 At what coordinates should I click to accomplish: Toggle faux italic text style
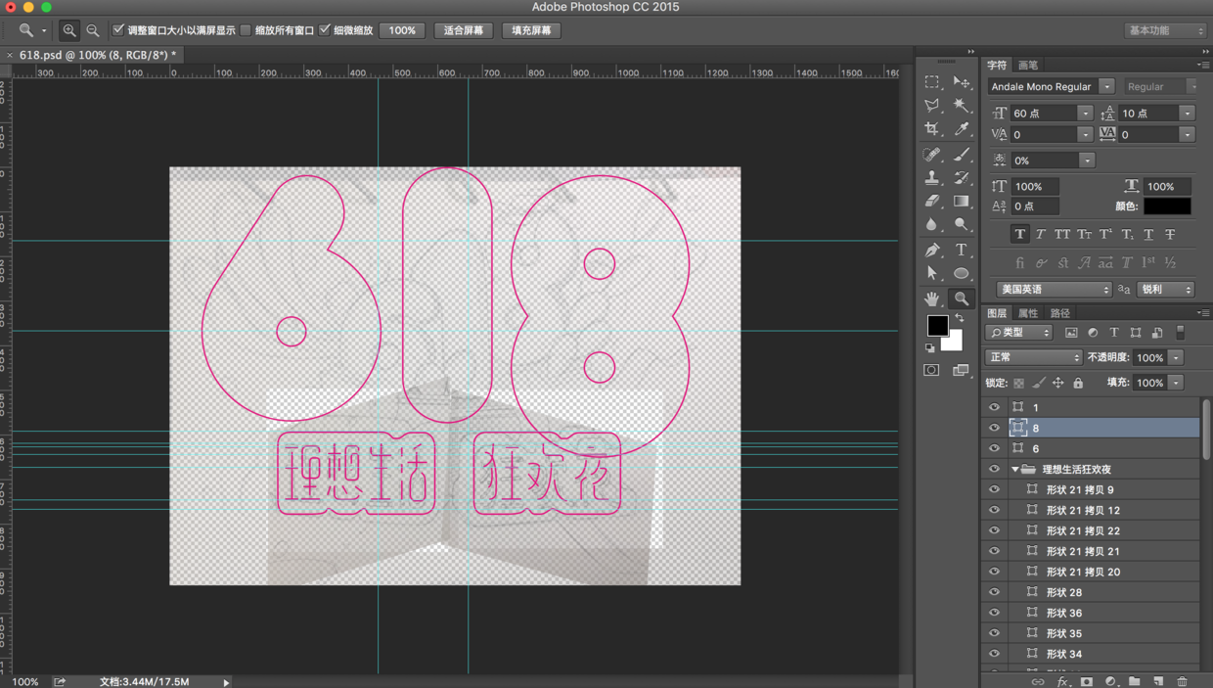click(x=1041, y=235)
